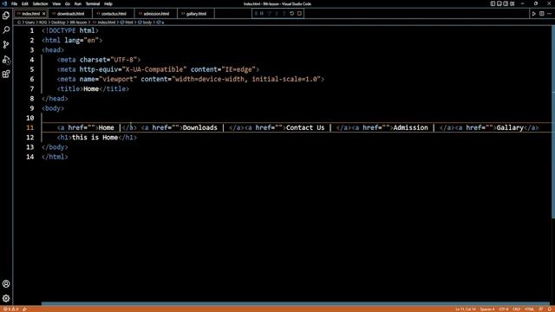Viewport: 555px width, 312px height.
Task: Switch to the contactus.html tab
Action: 114,14
